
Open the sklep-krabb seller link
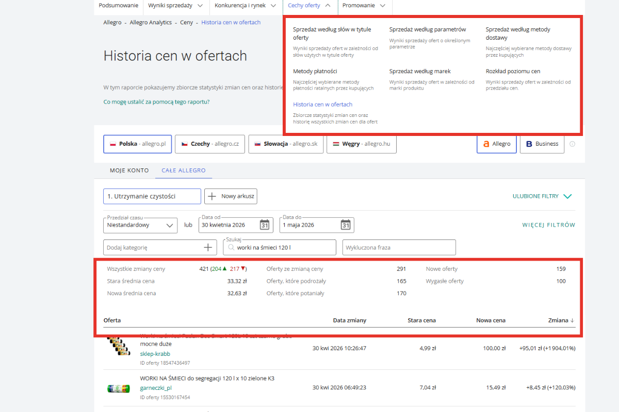click(155, 354)
